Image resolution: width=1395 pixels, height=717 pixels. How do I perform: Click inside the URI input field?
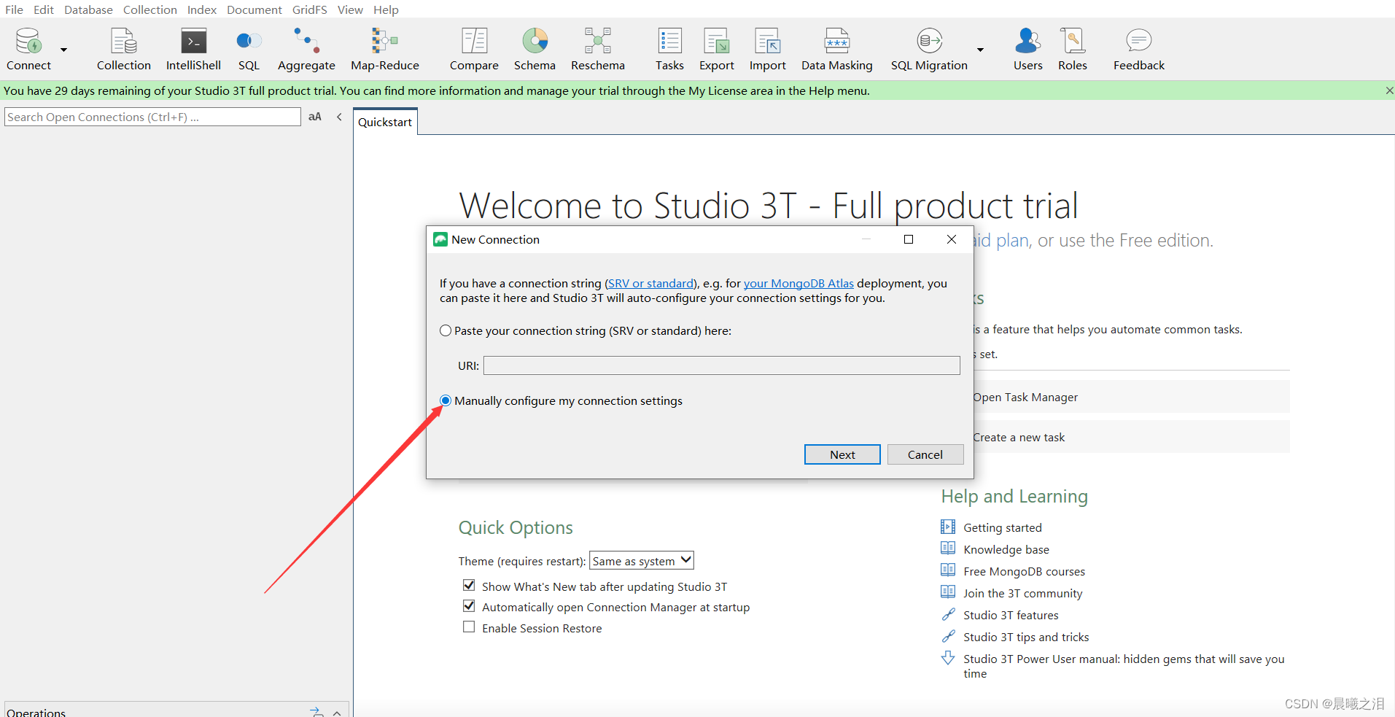(x=721, y=365)
